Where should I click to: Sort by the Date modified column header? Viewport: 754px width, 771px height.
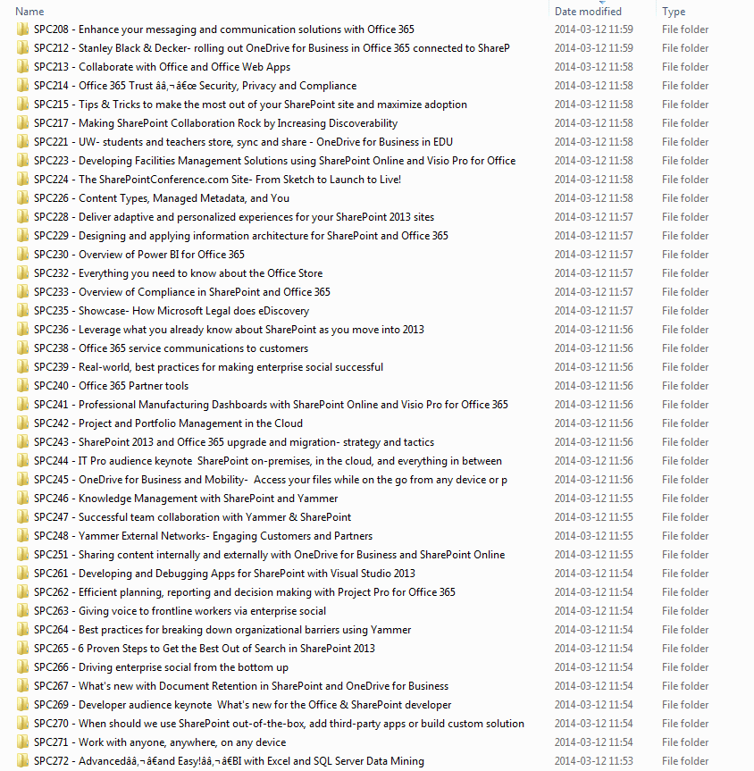coord(588,12)
